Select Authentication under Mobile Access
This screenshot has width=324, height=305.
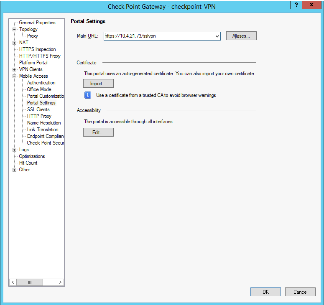click(41, 83)
